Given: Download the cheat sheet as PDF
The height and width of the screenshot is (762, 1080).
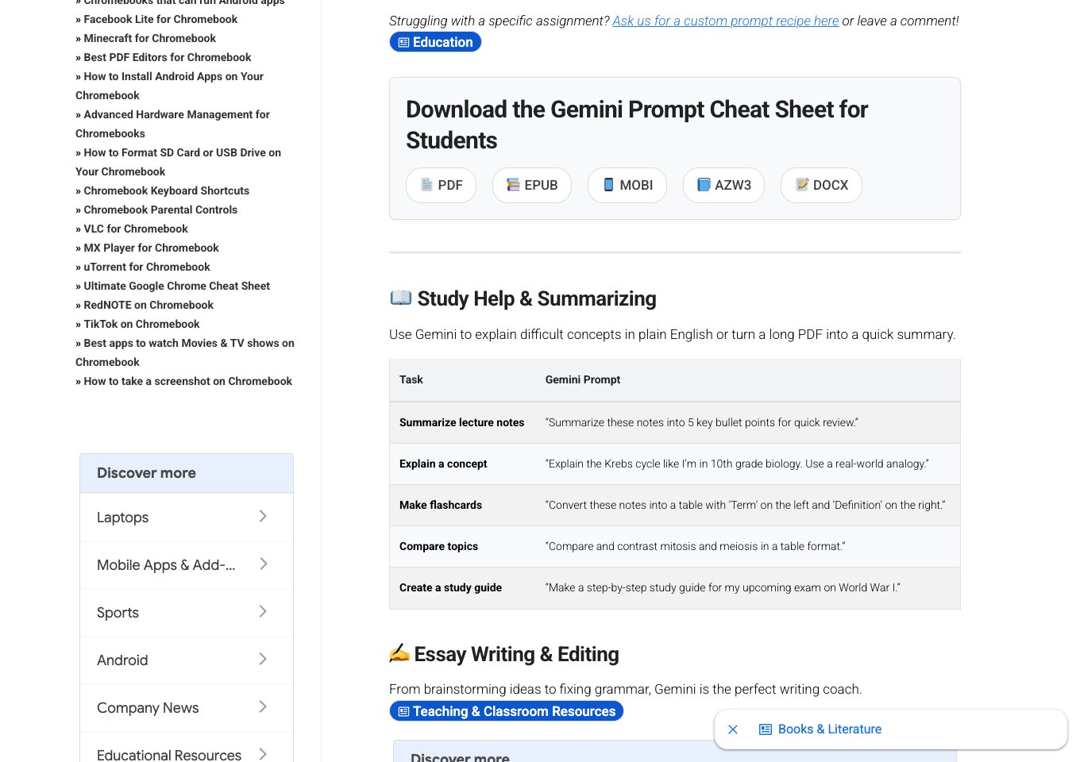Looking at the screenshot, I should point(441,185).
